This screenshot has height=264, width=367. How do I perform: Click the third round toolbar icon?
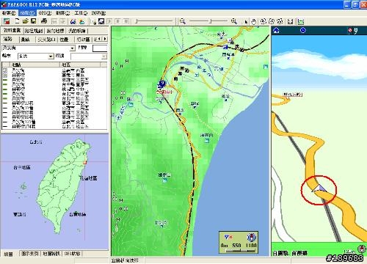(280, 21)
